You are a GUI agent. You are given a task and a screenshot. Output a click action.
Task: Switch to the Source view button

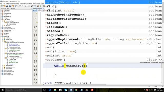[x=35, y=11]
